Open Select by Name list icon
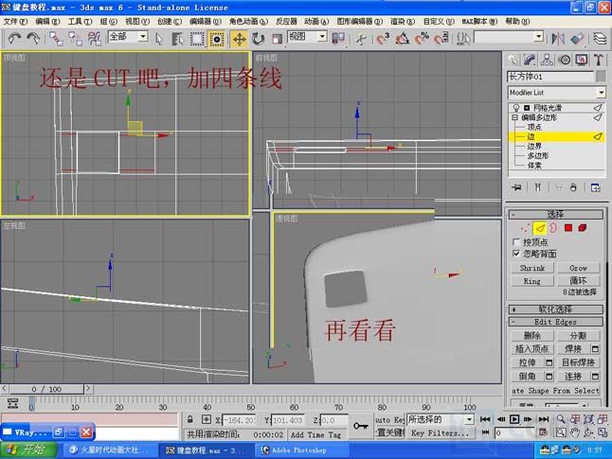 (x=177, y=39)
